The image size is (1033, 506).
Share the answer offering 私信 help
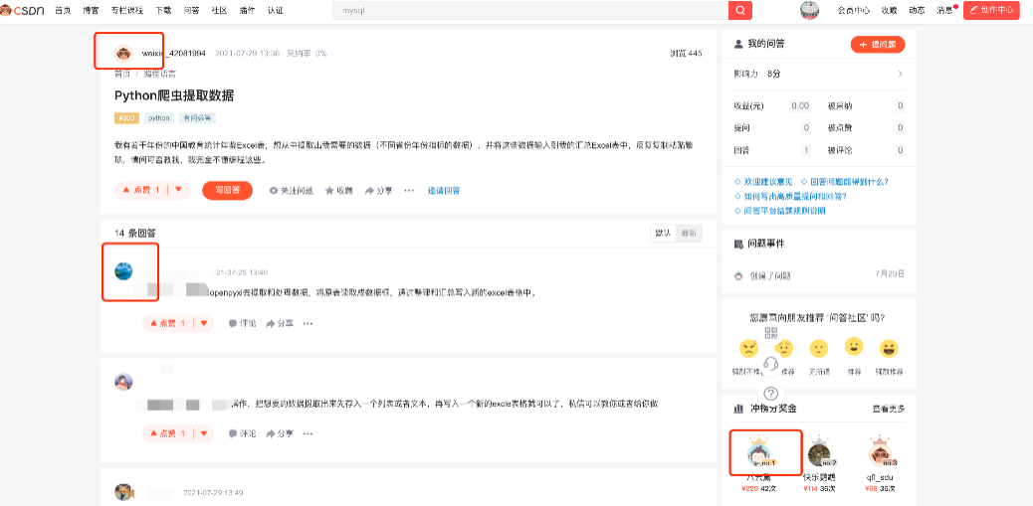(x=280, y=433)
